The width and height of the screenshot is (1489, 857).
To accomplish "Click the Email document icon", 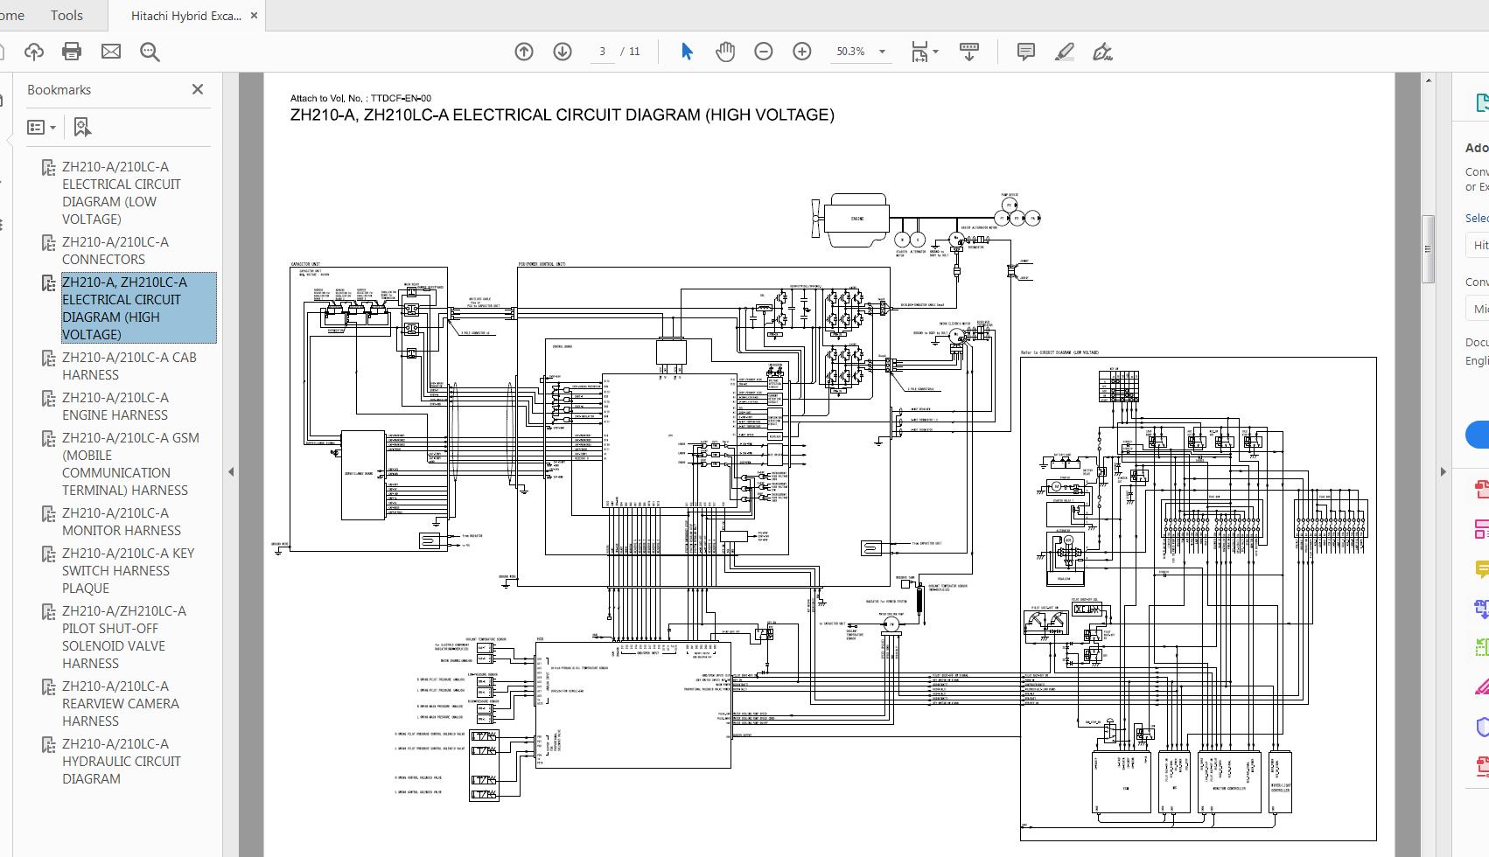I will [110, 52].
